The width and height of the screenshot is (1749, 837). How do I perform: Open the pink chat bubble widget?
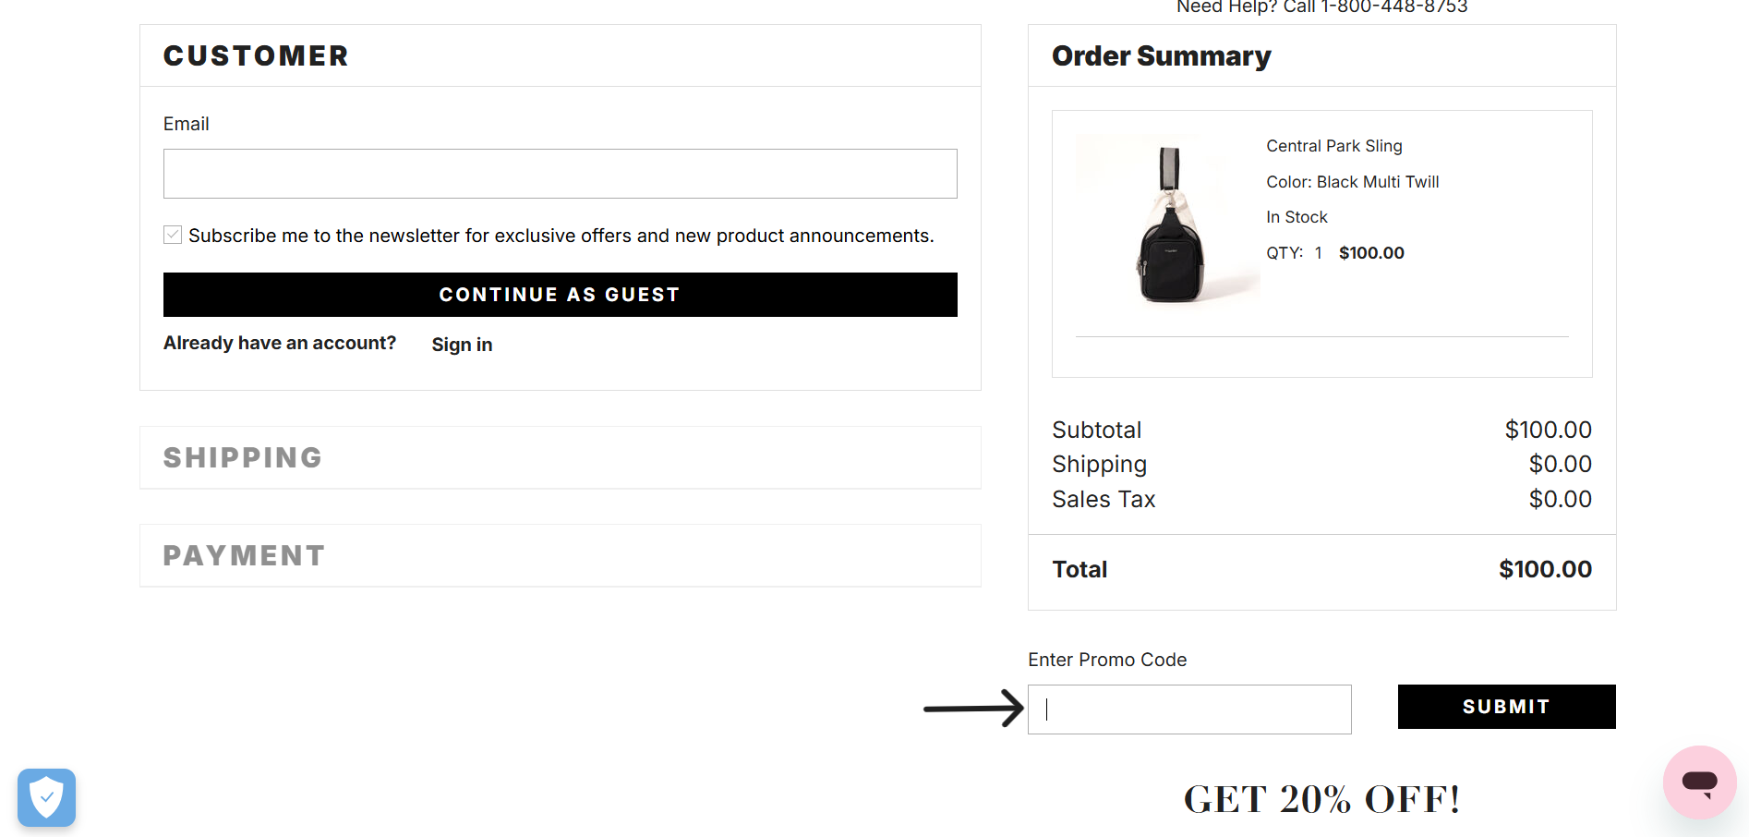pyautogui.click(x=1699, y=782)
